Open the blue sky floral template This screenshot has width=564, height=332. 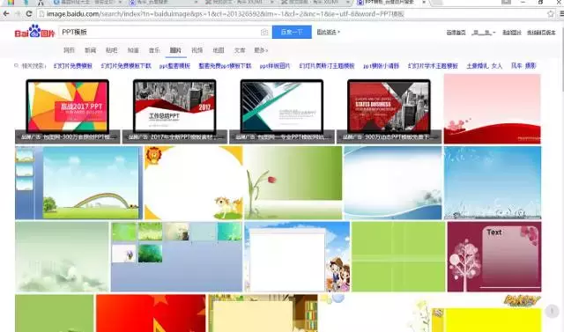tap(493, 182)
